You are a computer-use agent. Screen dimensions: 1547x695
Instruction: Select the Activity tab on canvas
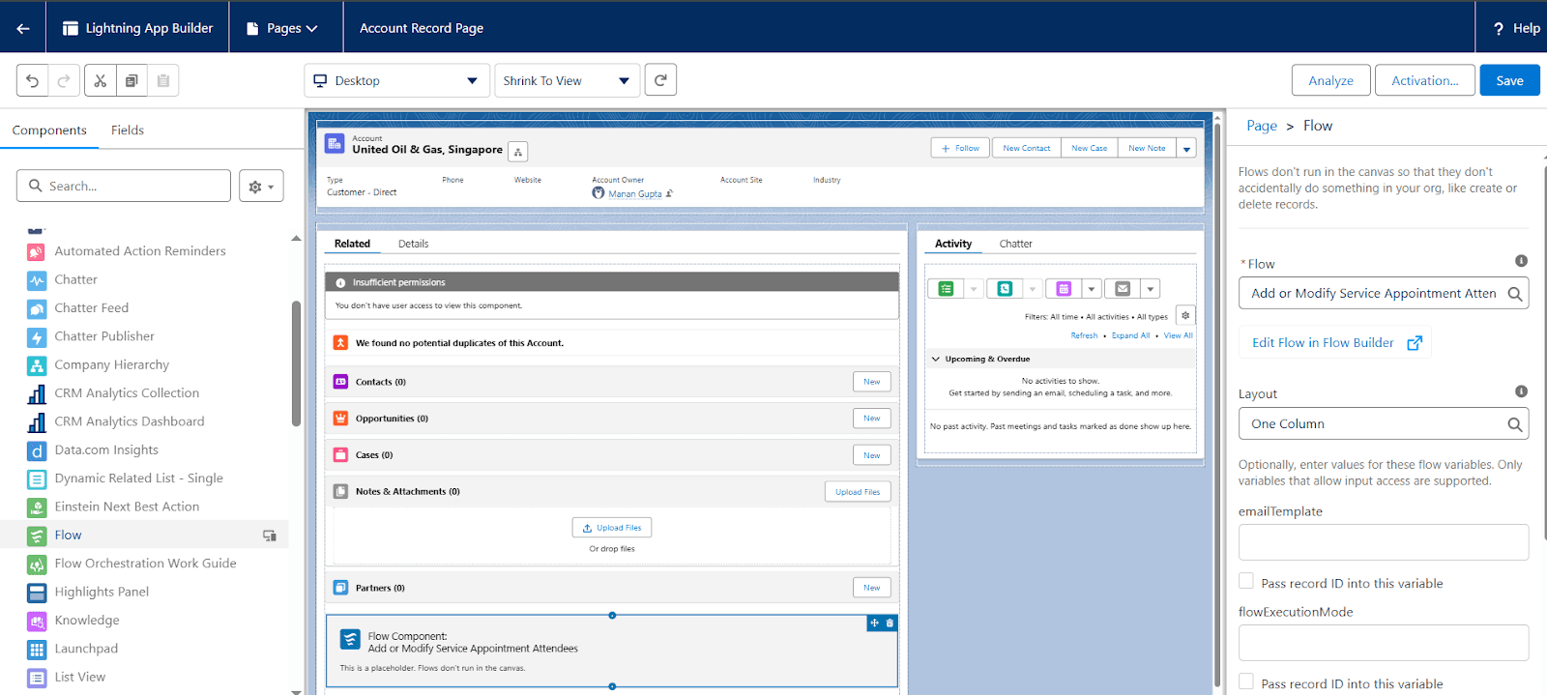953,244
